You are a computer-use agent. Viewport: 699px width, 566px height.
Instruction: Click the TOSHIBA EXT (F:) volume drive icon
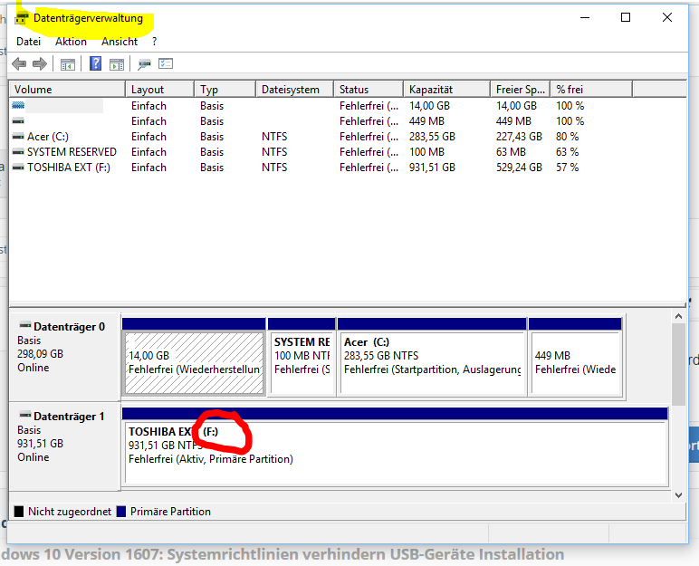18,168
